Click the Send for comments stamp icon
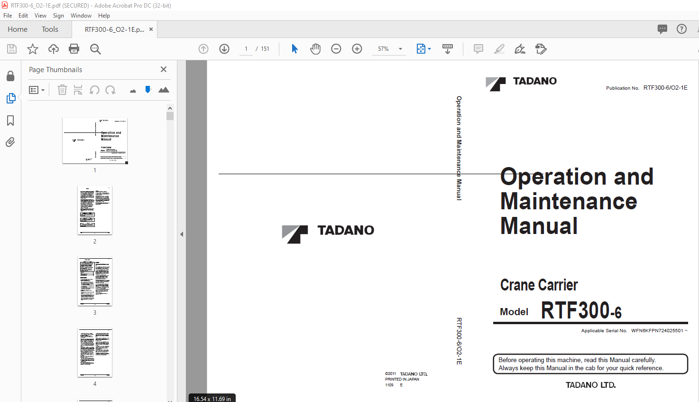Screen dimensions: 699x402 541,49
